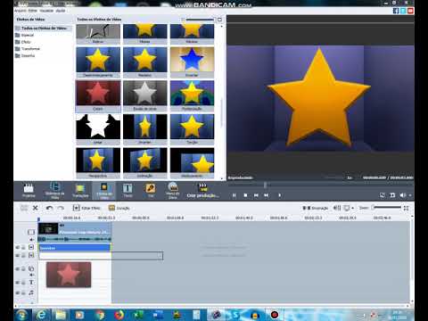Jump to previous frame in preview
The width and height of the screenshot is (428, 321).
pos(256,195)
